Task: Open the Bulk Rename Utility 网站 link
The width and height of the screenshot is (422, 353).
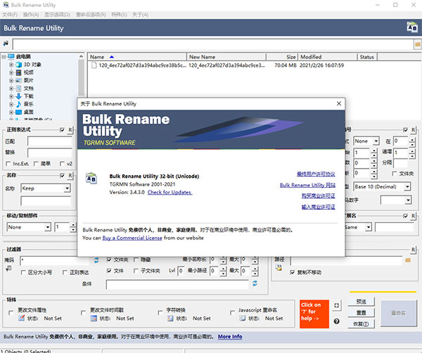Action: click(x=307, y=185)
